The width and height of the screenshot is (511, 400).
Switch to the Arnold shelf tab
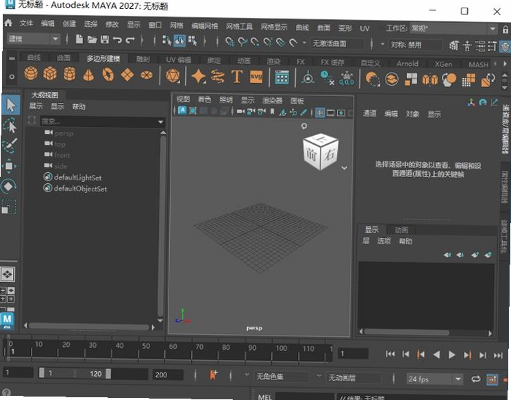pos(408,63)
